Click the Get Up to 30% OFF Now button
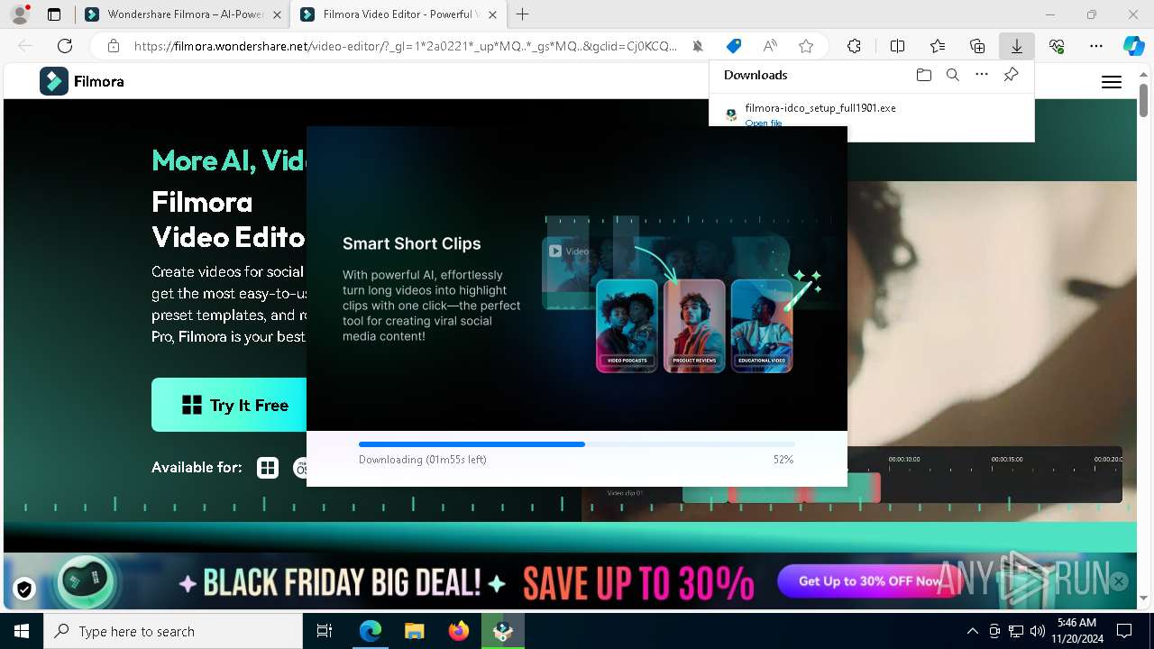 [x=870, y=581]
